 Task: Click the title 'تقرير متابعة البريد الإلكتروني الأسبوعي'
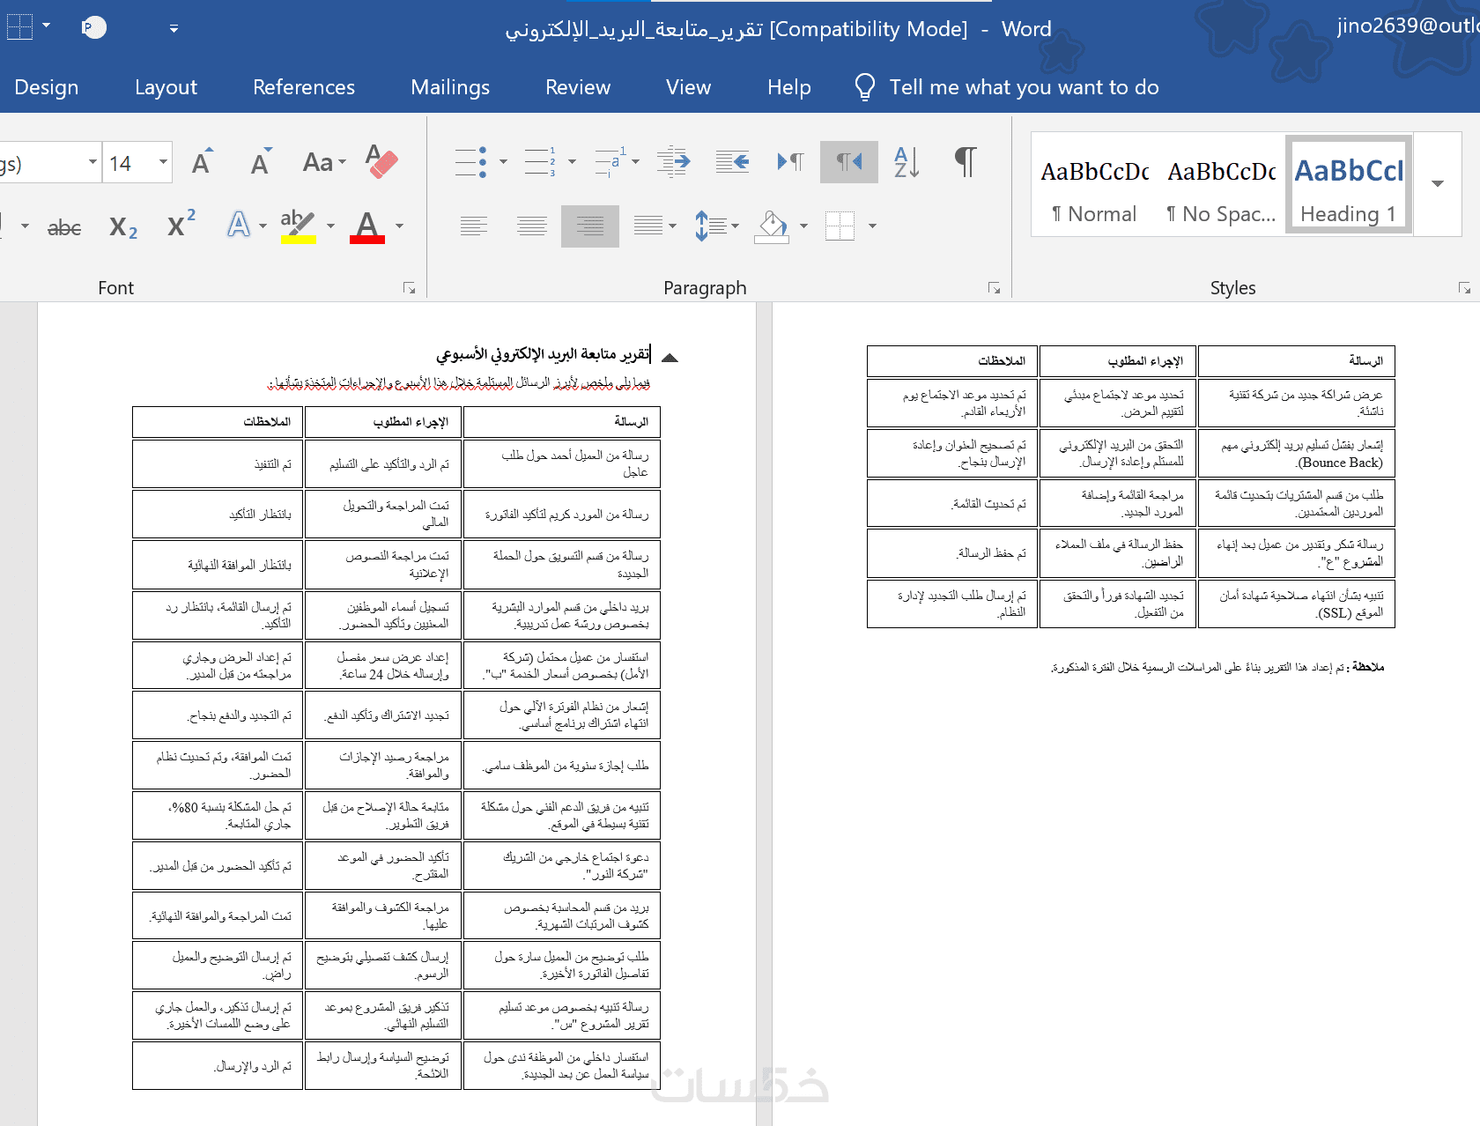tap(543, 354)
